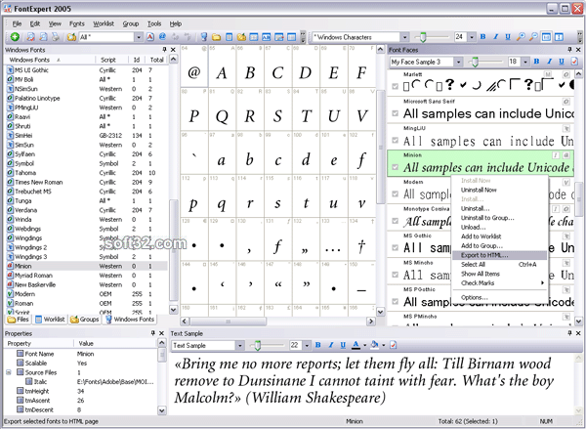
Task: Open Text Sample size 22 dropdown
Action: pos(307,345)
